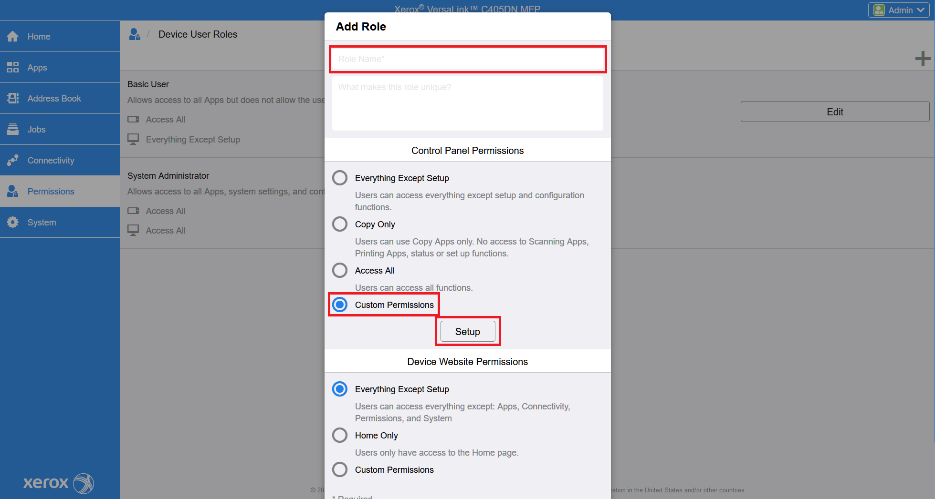Select Access All control panel radio

pyautogui.click(x=340, y=270)
